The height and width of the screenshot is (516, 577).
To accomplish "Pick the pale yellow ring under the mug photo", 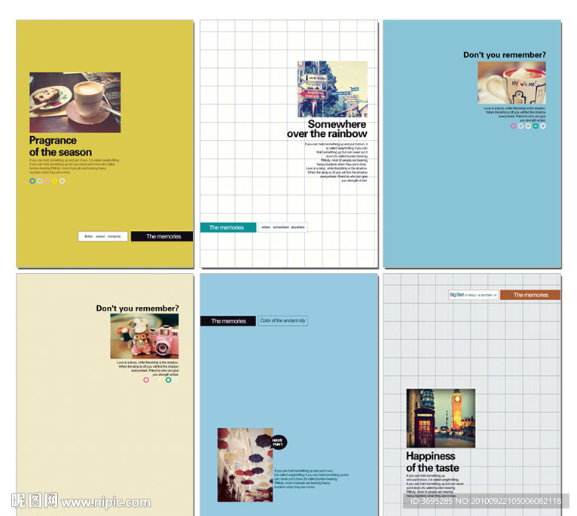I will 528,126.
